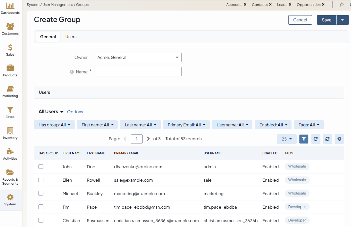Open the 25 per page dropdown
351x233 pixels.
[287, 139]
